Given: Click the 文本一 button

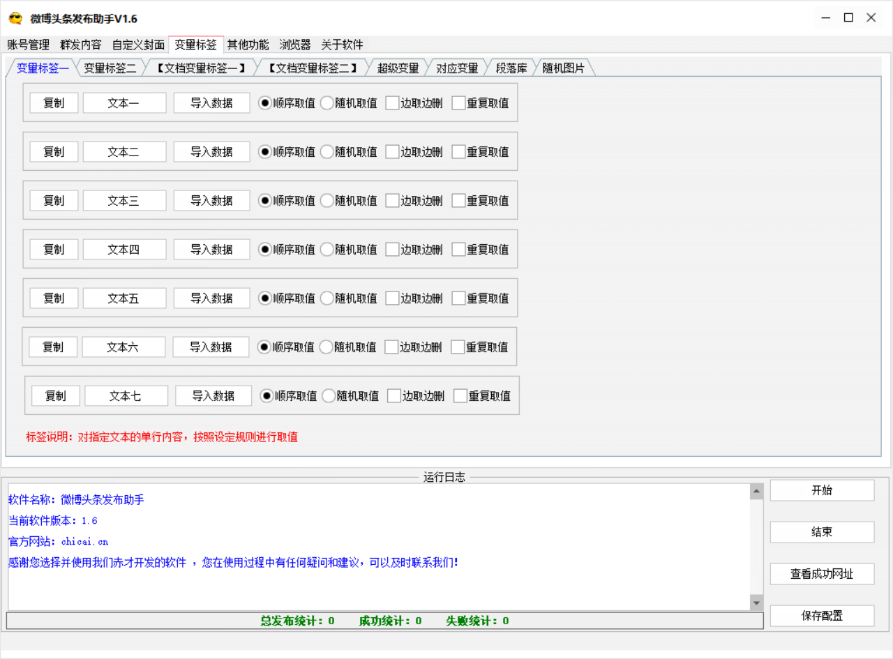Looking at the screenshot, I should 124,103.
